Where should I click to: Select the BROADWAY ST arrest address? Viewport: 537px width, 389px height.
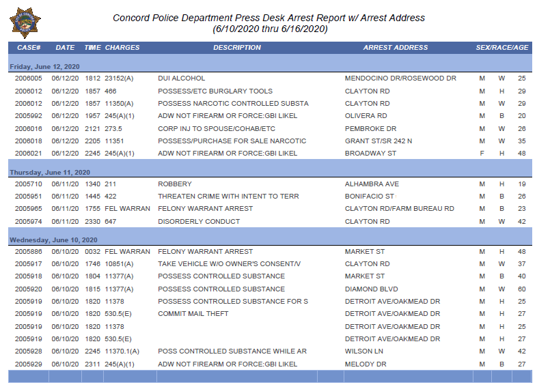coord(370,154)
